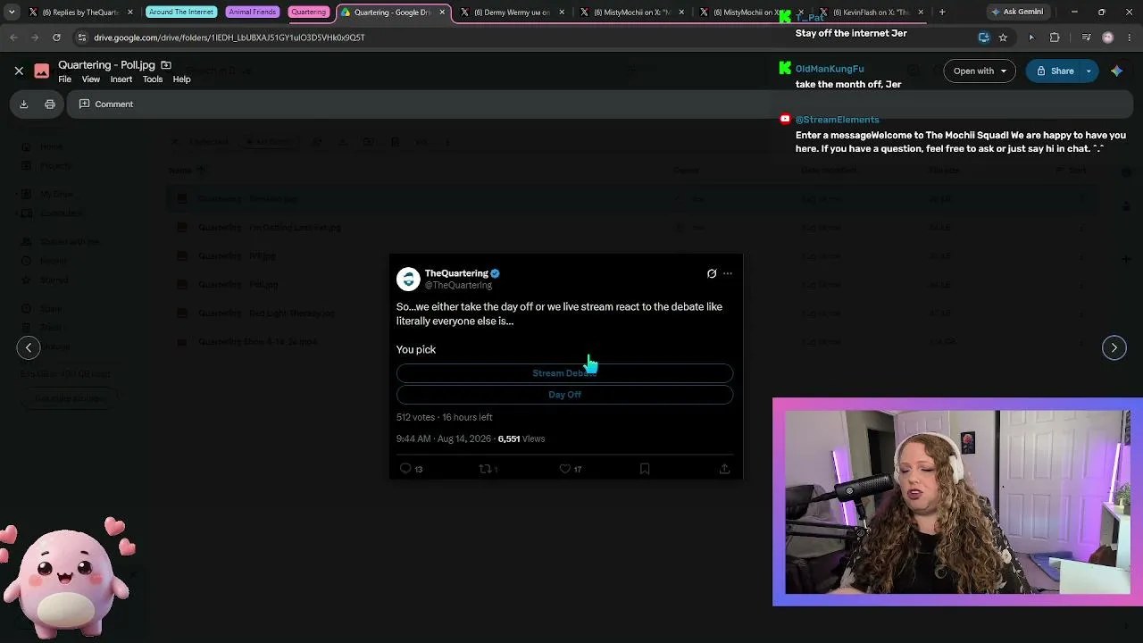This screenshot has width=1143, height=643.
Task: Expand the Share options arrow
Action: click(1089, 71)
